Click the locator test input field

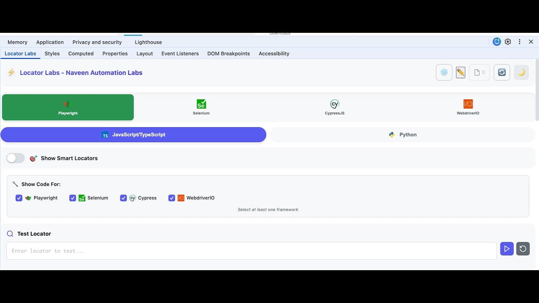pos(251,250)
